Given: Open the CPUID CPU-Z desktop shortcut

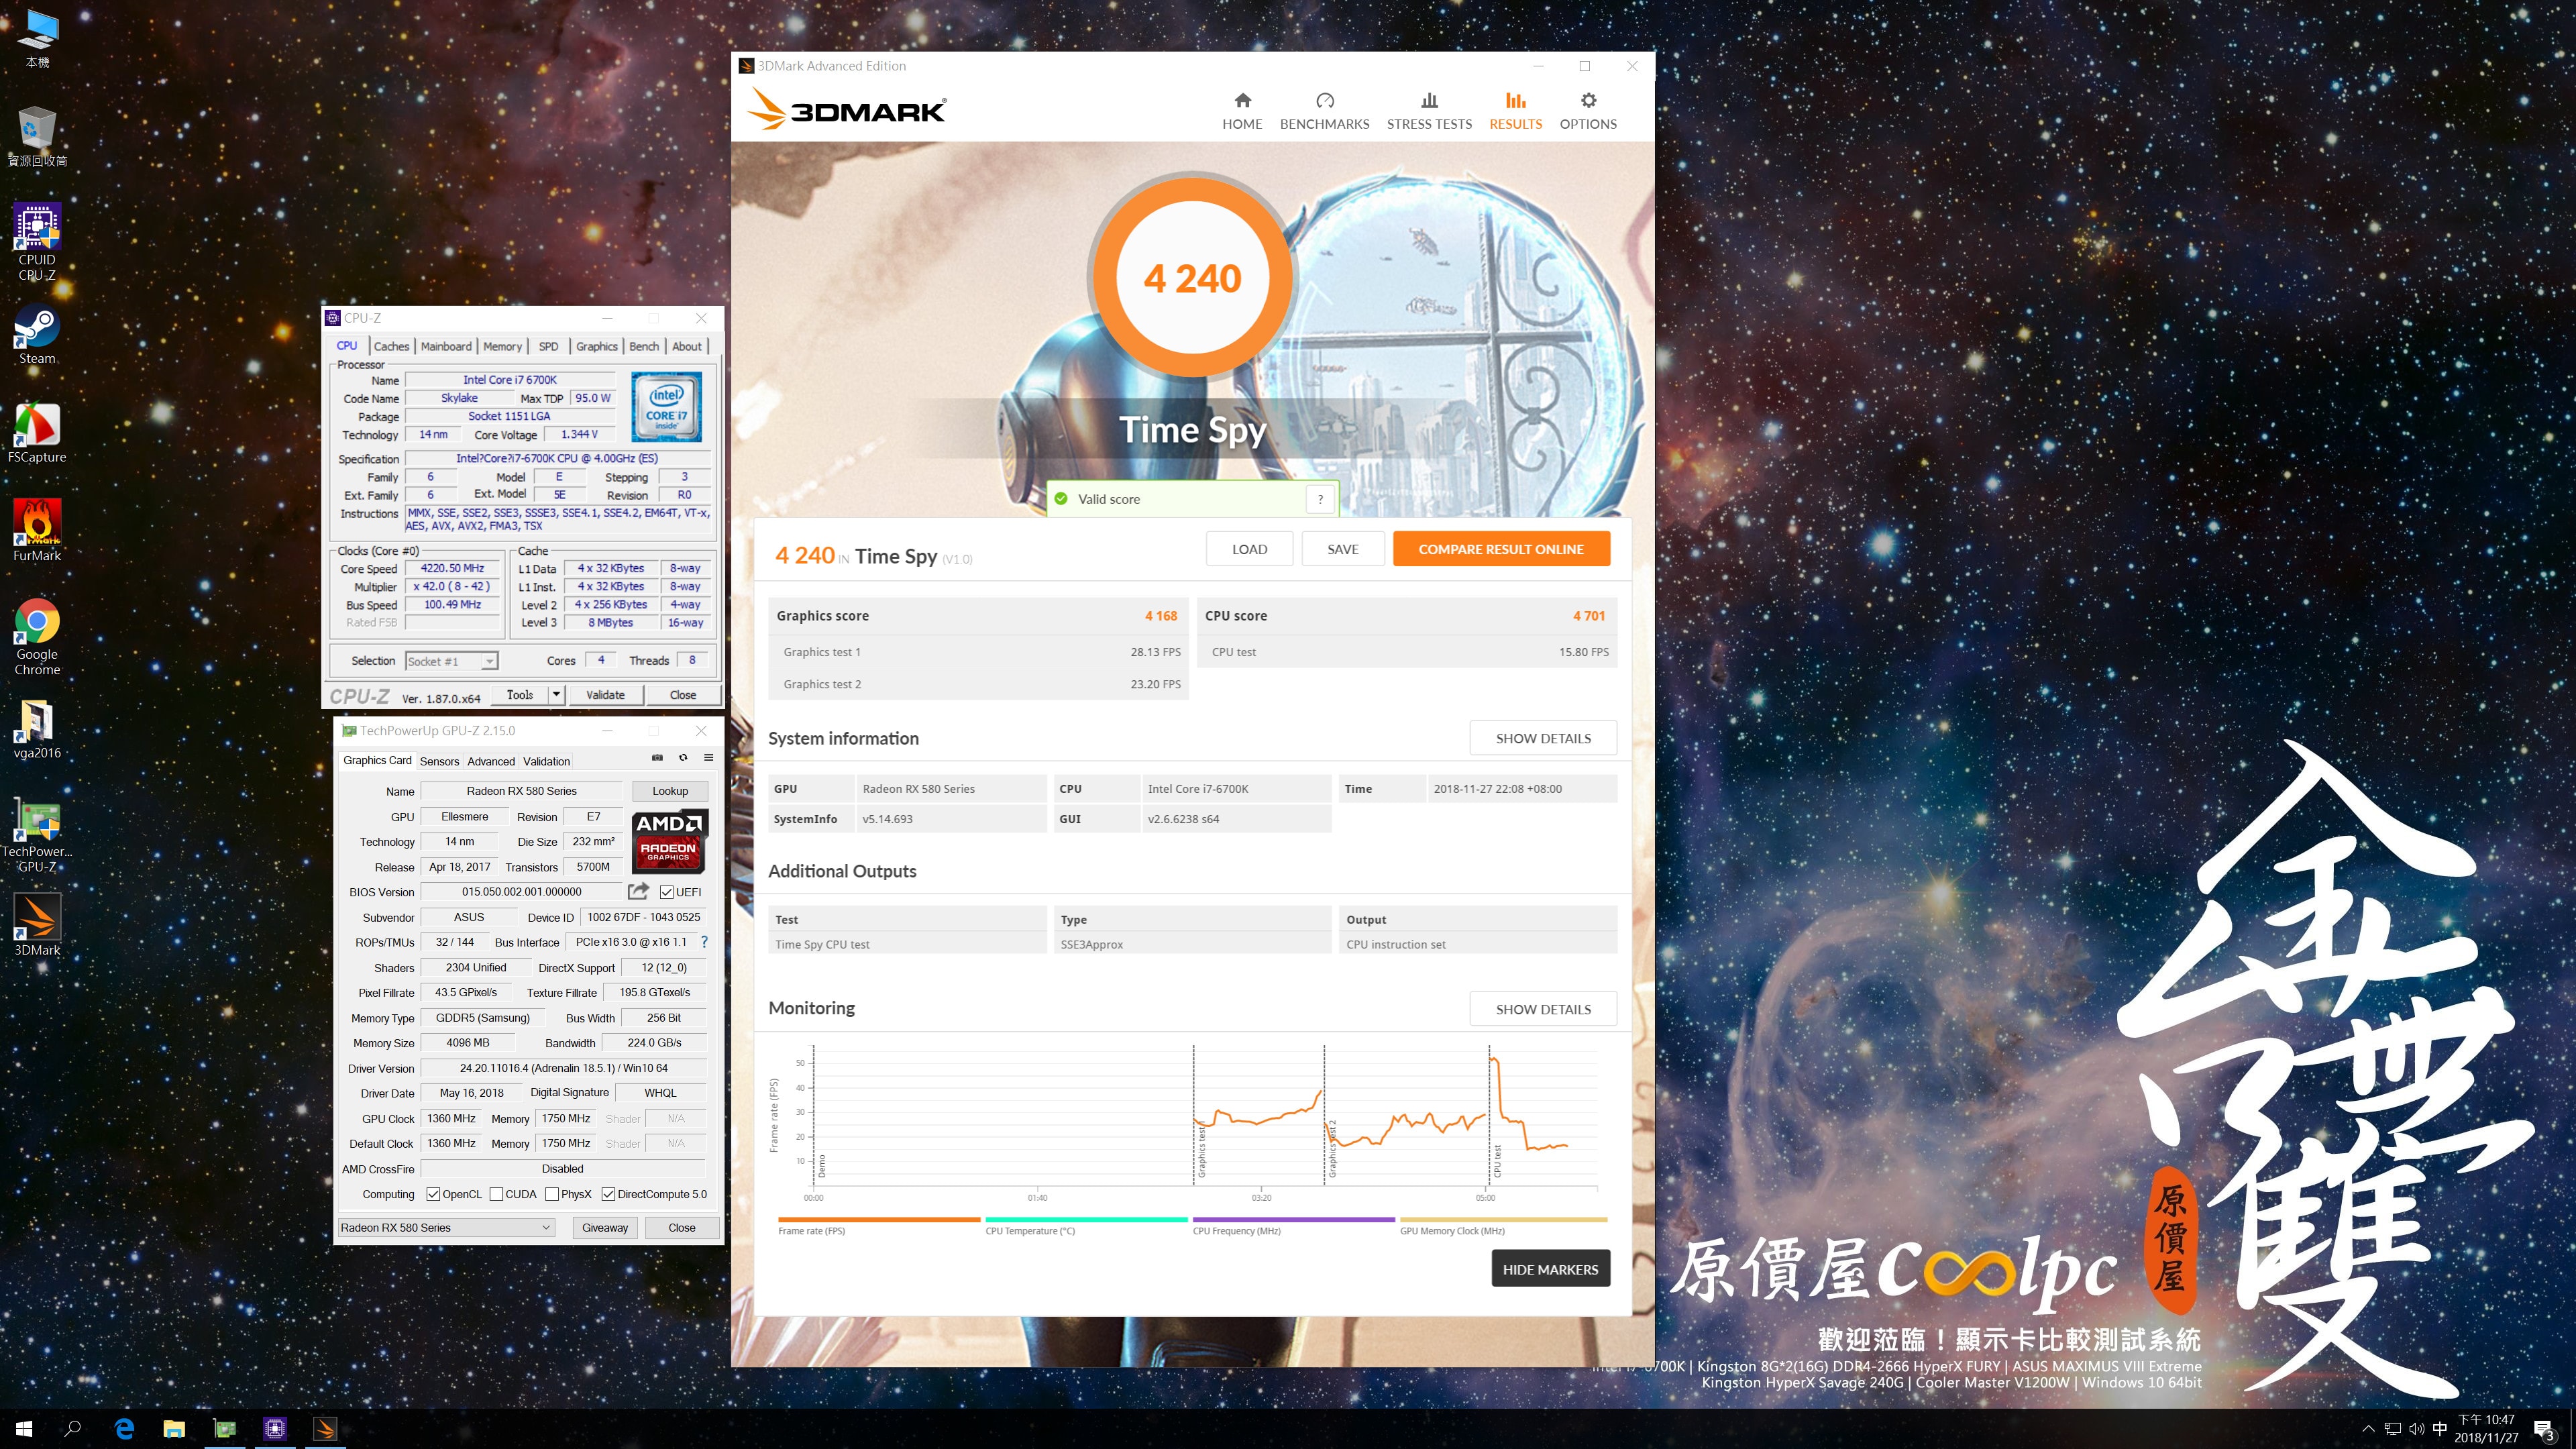Looking at the screenshot, I should tap(37, 242).
